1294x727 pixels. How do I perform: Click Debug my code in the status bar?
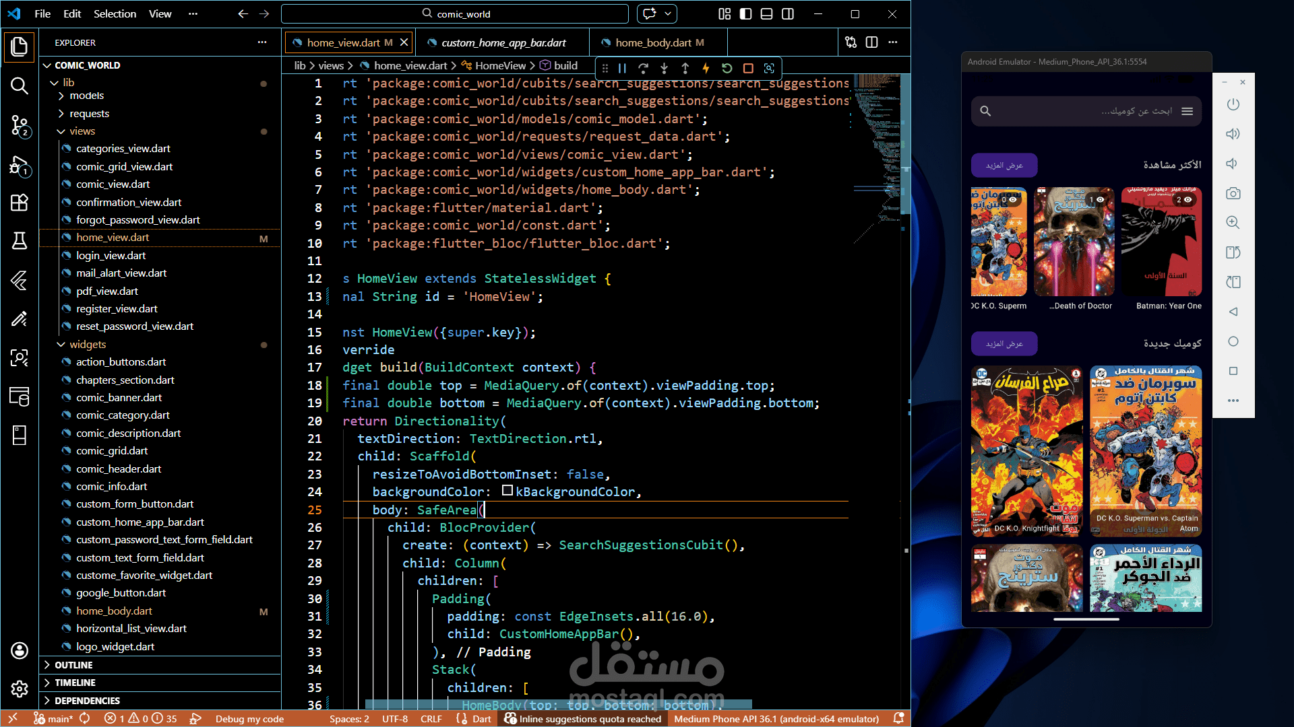click(x=249, y=719)
